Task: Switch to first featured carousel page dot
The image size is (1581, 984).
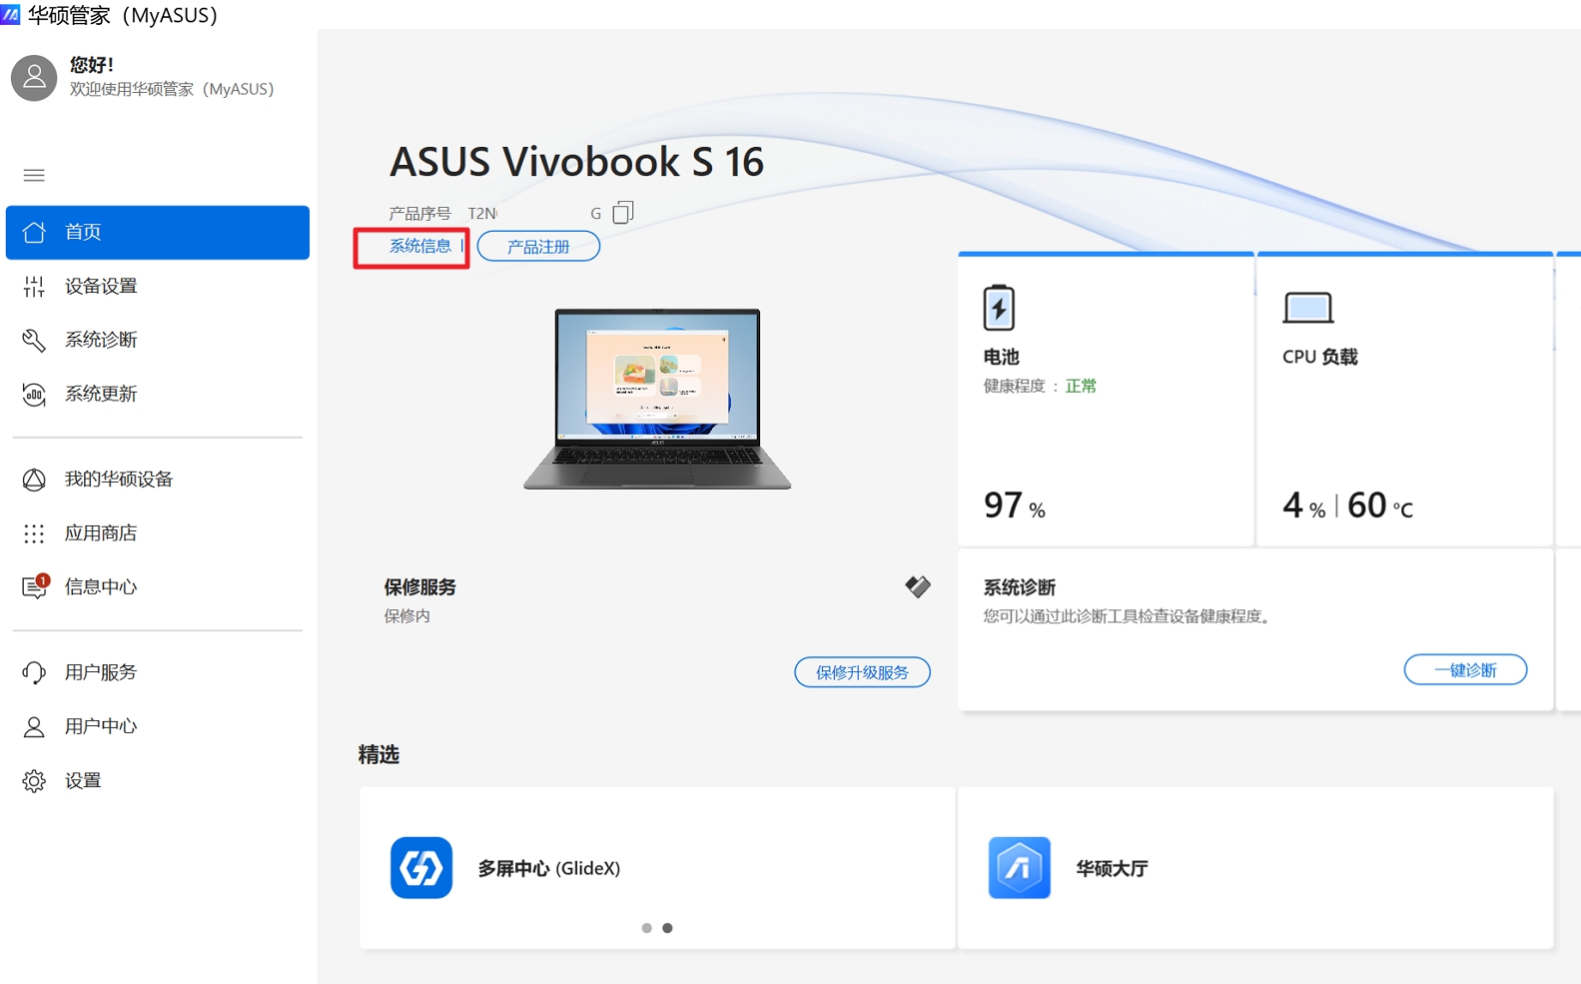Action: pos(646,928)
